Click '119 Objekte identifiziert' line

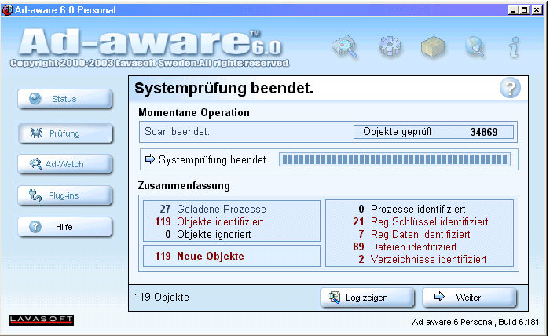209,222
